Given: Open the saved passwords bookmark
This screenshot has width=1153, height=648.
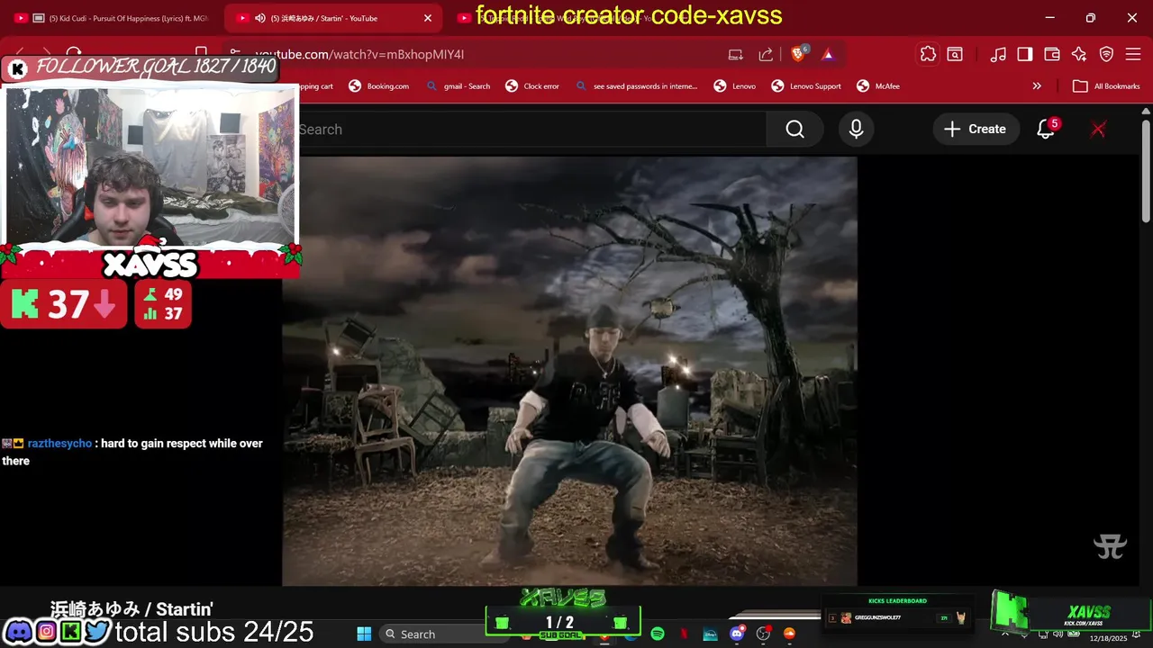Looking at the screenshot, I should point(636,86).
